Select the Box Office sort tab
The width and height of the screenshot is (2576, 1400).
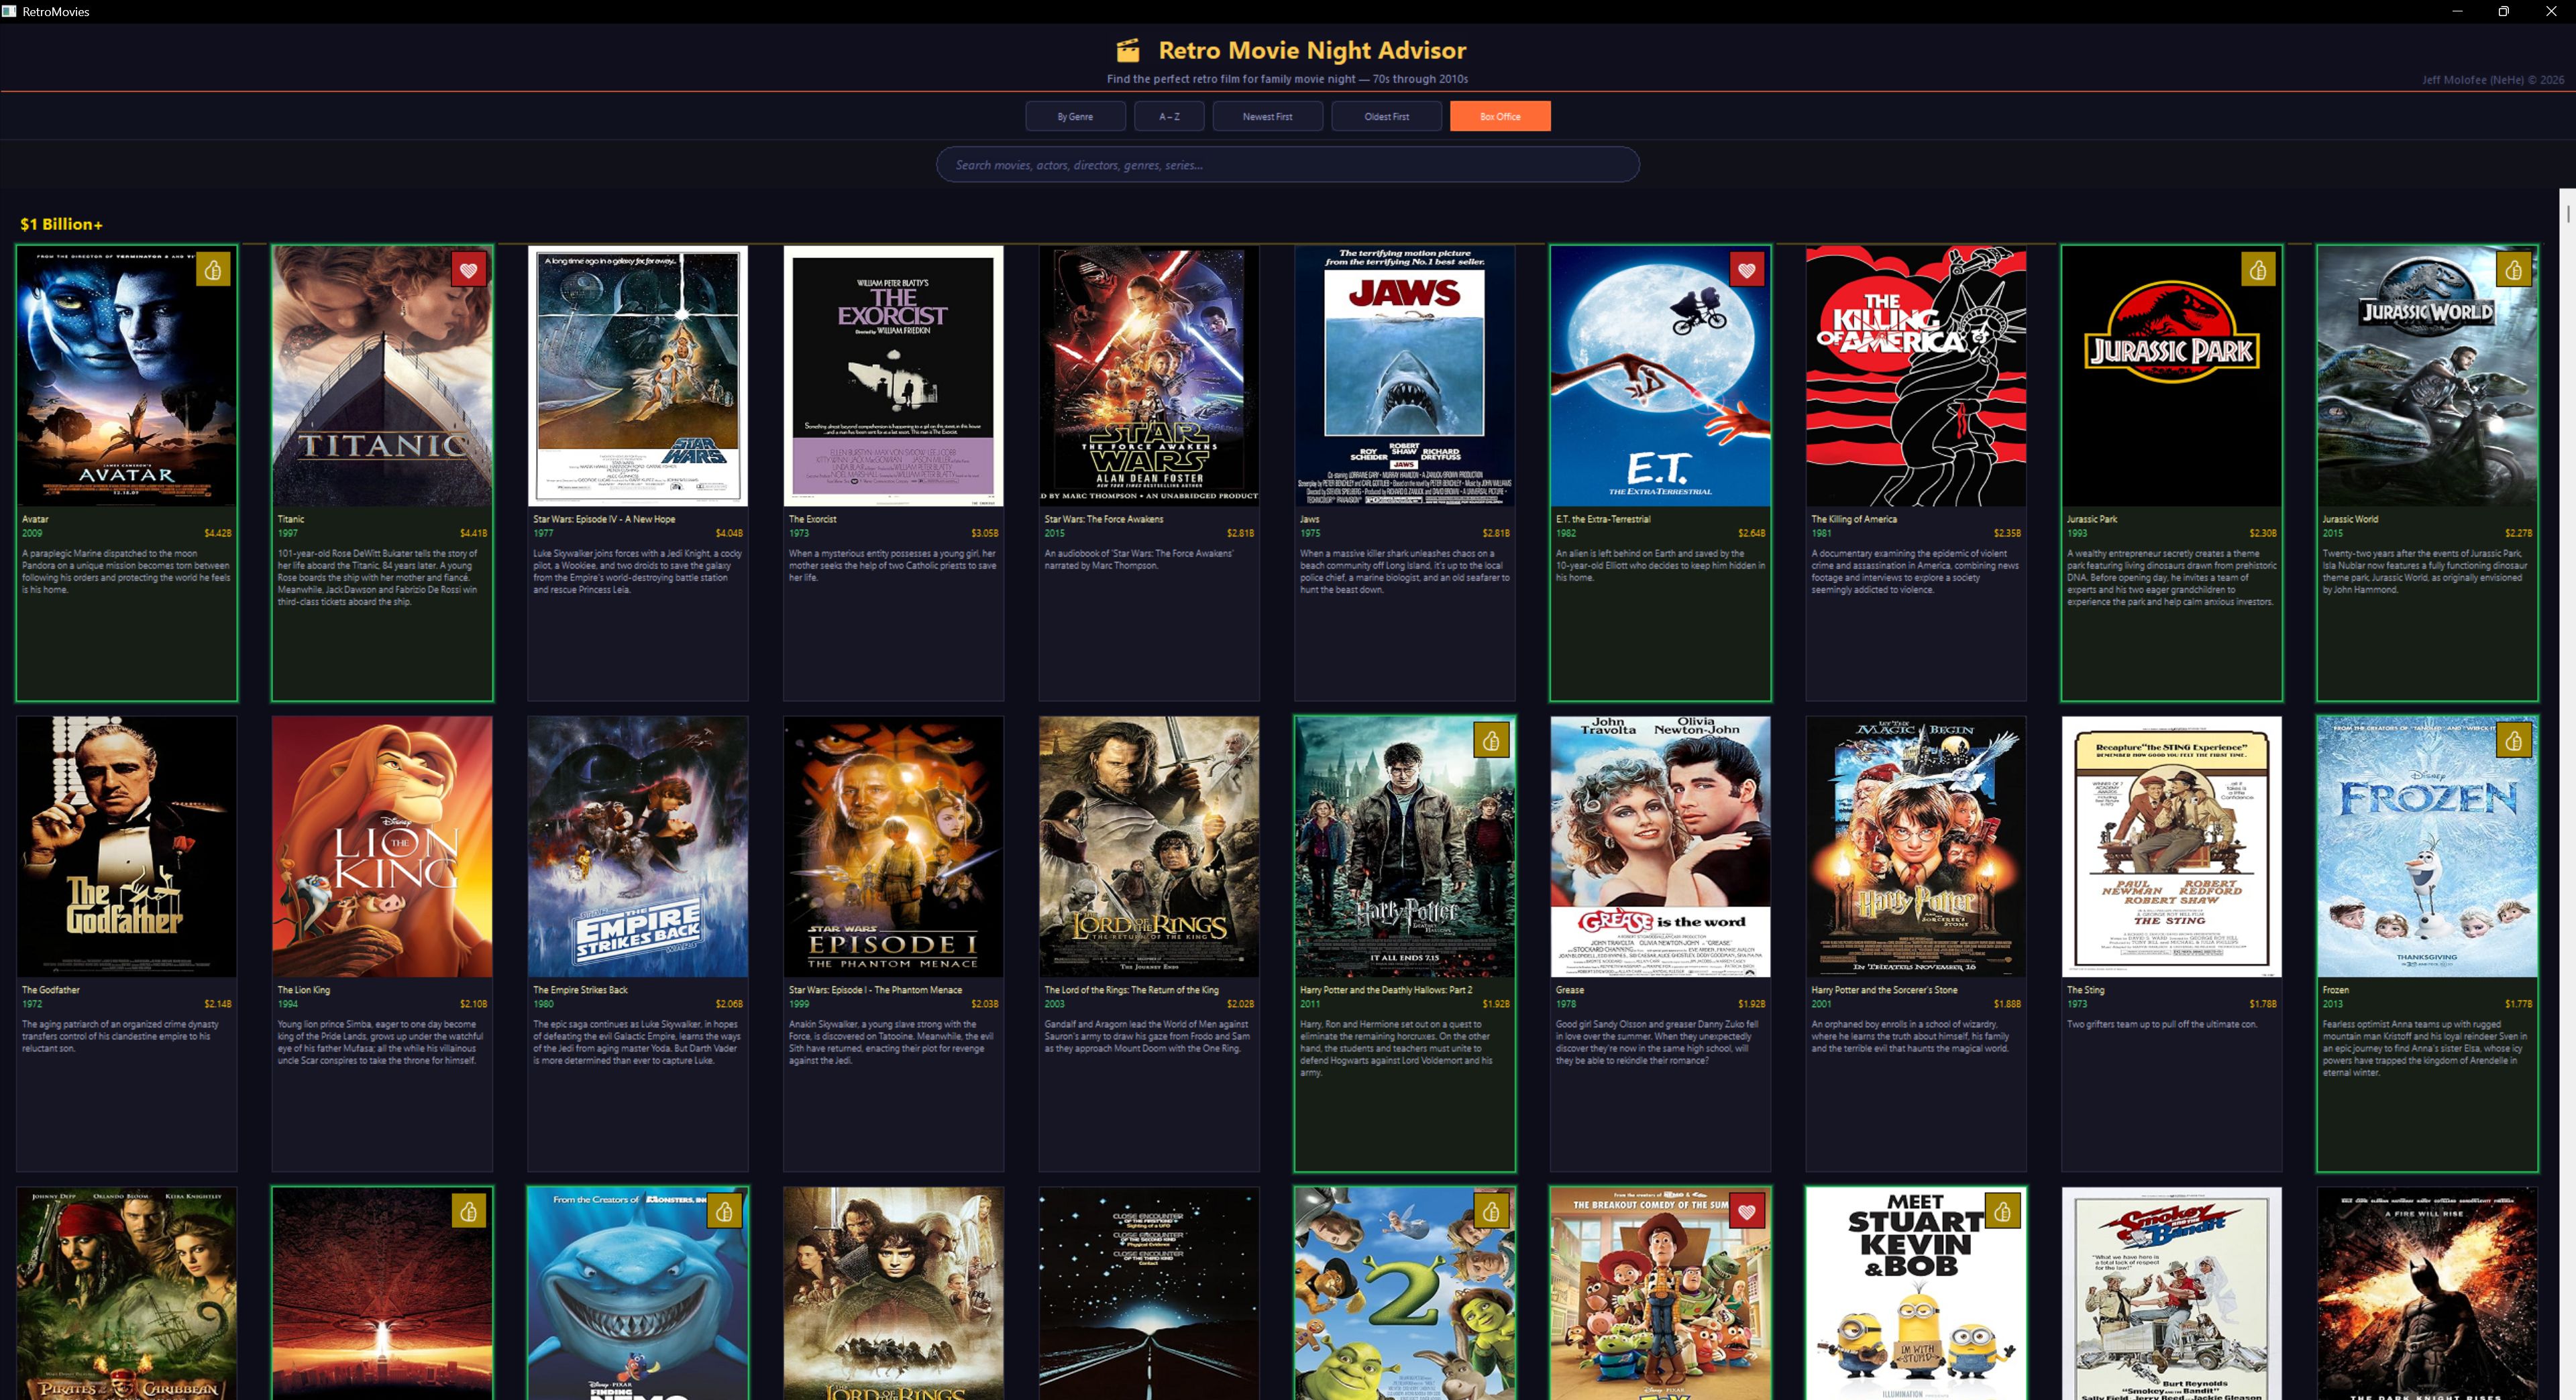1500,116
